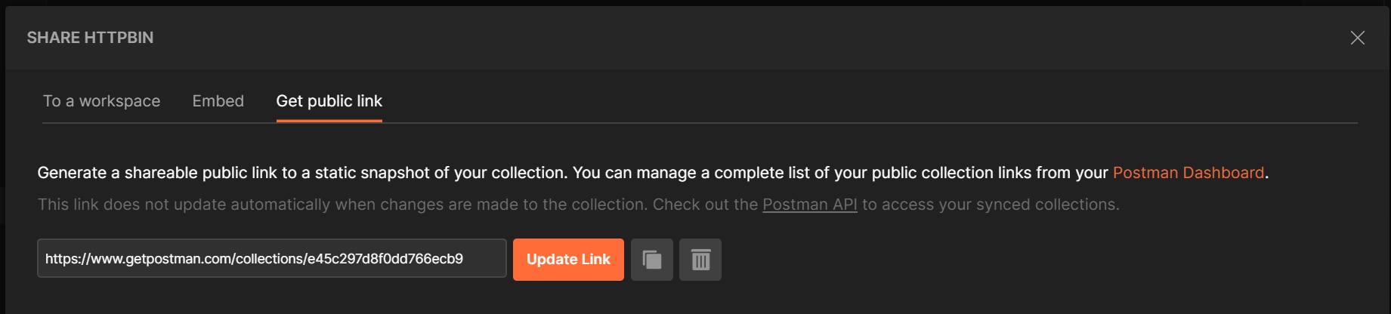Click 'Check out the' text before Postman API

[705, 205]
